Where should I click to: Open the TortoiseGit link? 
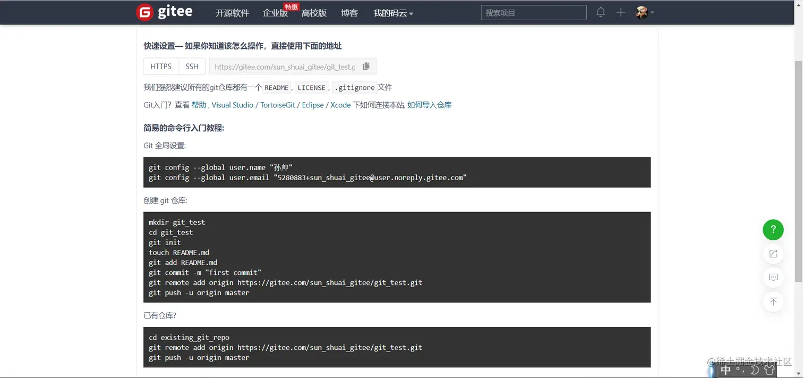(278, 105)
